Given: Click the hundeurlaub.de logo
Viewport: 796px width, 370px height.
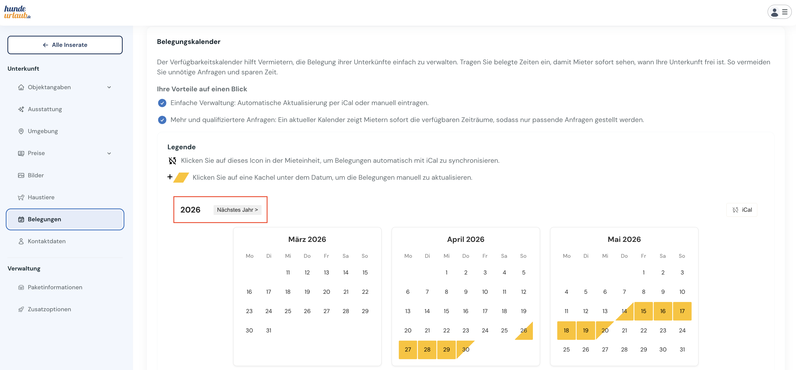Looking at the screenshot, I should click(x=17, y=12).
